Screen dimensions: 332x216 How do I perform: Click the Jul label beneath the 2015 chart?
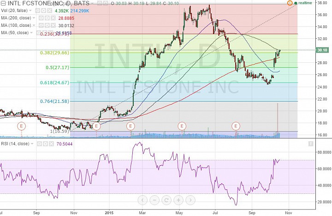tap(215, 213)
